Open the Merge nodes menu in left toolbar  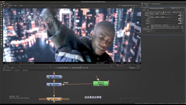1,21
